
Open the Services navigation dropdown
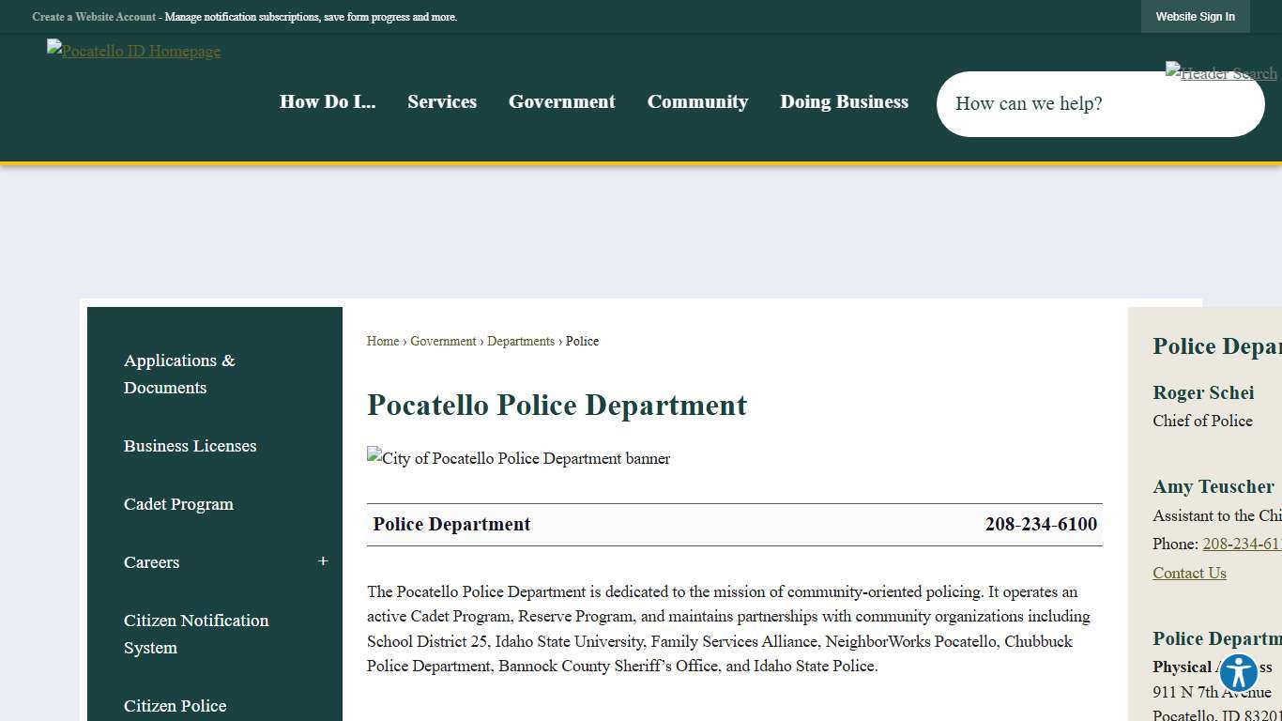(x=442, y=101)
